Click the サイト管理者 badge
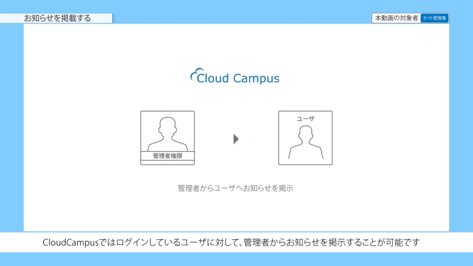 434,18
